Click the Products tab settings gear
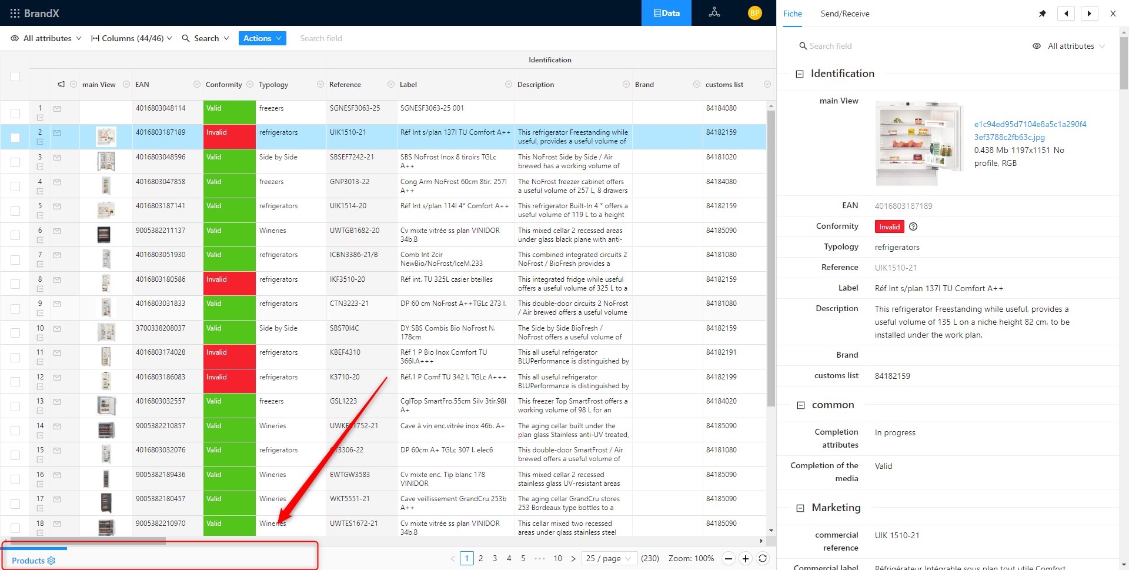This screenshot has width=1129, height=570. (51, 561)
